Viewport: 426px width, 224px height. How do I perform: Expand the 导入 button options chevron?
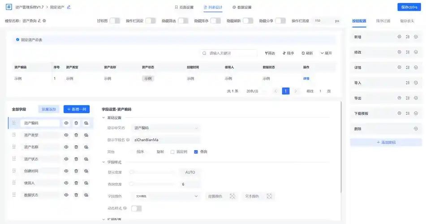pyautogui.click(x=416, y=82)
